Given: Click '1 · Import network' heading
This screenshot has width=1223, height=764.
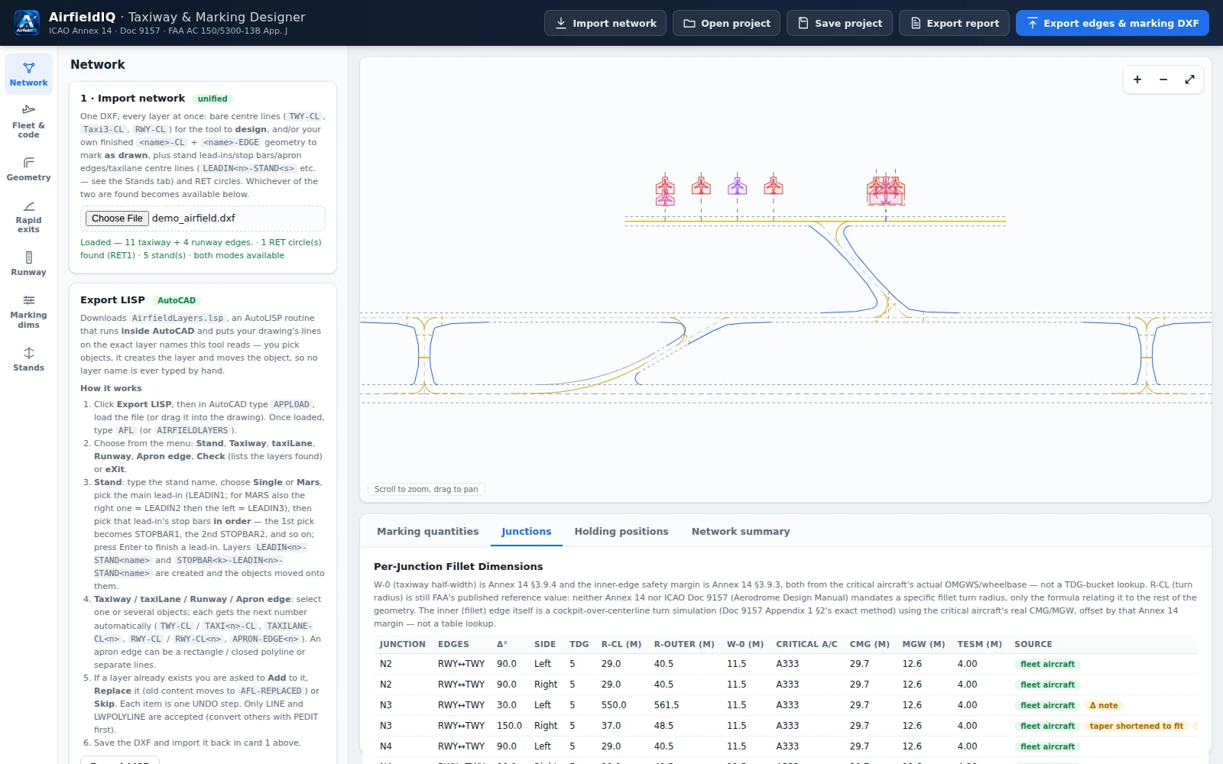Looking at the screenshot, I should pos(132,99).
